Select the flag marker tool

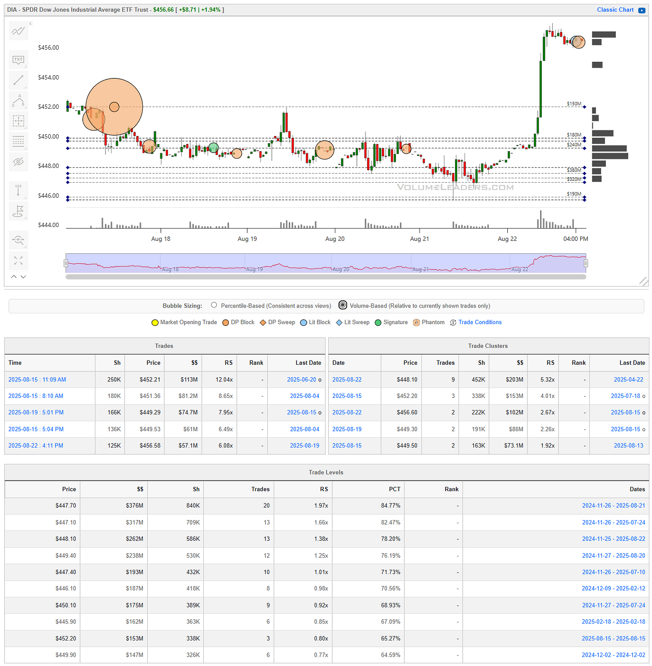[x=18, y=211]
